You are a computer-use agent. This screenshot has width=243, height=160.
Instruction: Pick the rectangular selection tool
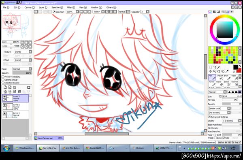coord(211,67)
